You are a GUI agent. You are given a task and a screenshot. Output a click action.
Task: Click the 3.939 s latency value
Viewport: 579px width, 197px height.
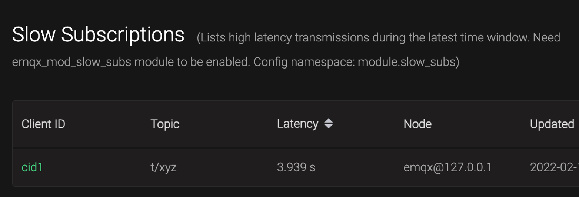[296, 167]
